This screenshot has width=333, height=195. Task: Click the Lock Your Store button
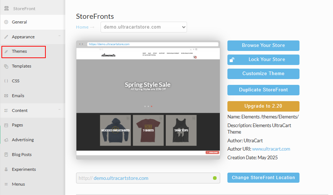(263, 60)
